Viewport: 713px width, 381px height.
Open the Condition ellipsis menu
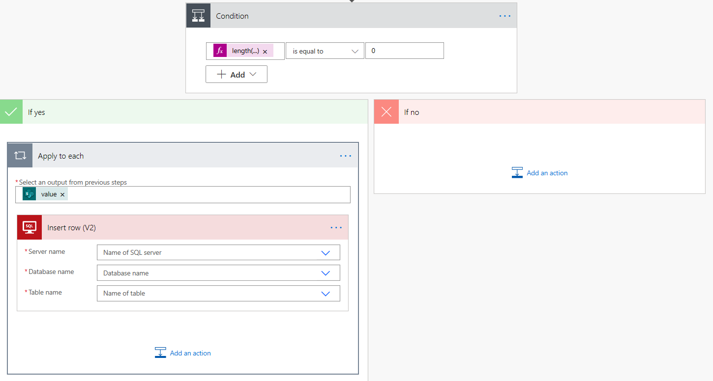(505, 16)
